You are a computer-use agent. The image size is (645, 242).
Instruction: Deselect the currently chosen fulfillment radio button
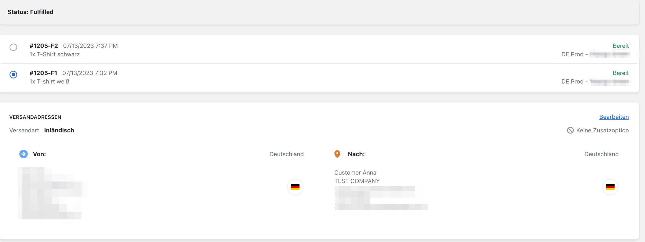[x=13, y=75]
